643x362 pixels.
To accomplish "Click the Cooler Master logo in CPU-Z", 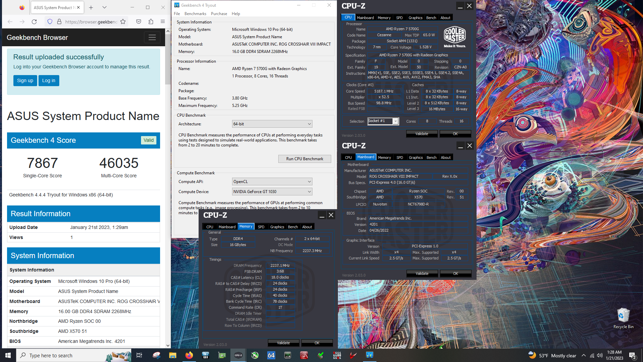I will tap(454, 37).
